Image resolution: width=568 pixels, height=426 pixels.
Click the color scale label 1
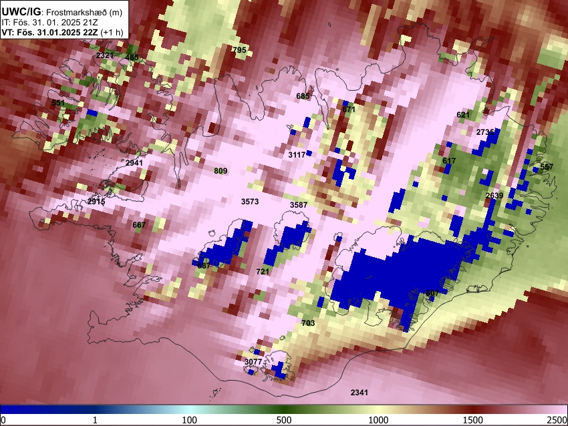95,420
